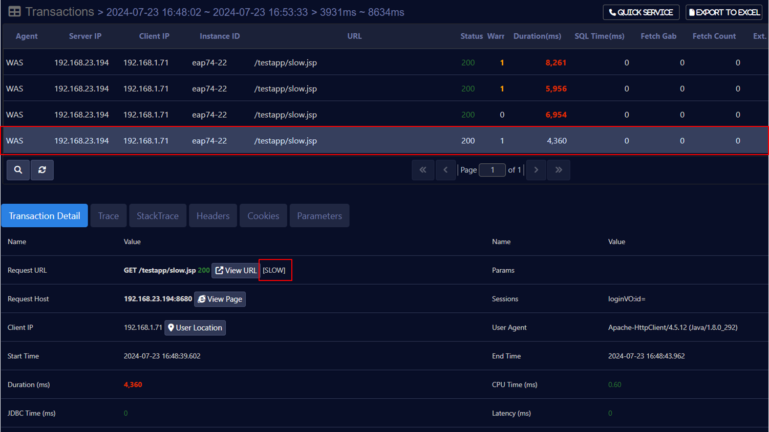Export transactions to Excel
This screenshot has width=769, height=432.
click(x=724, y=12)
